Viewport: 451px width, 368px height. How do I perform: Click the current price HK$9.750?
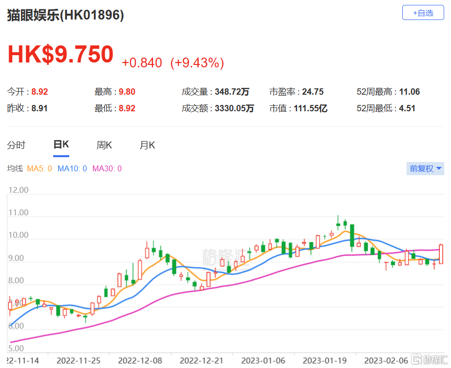click(60, 54)
